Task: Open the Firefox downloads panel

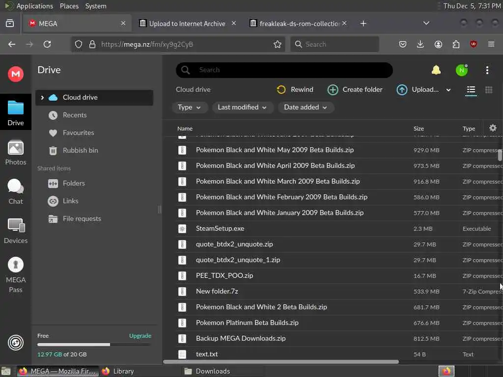Action: pos(420,44)
